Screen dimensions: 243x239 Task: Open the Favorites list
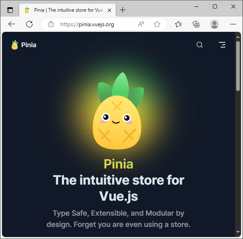178,24
